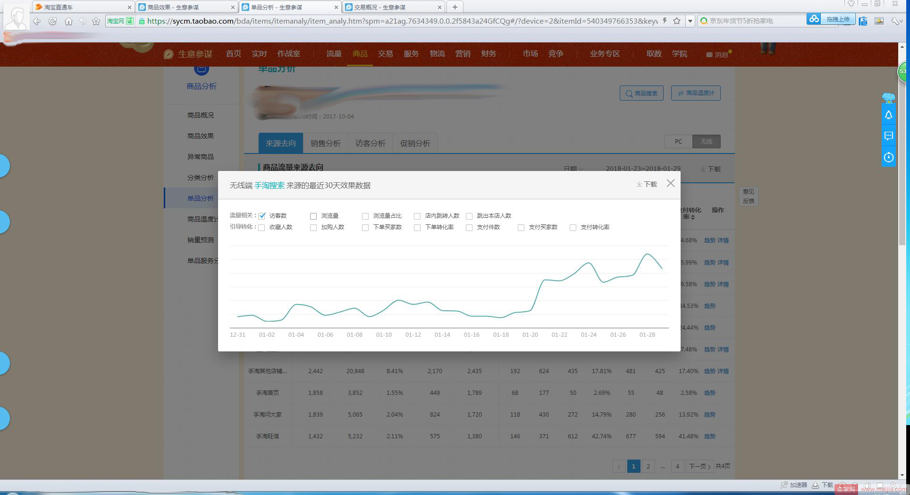
Task: Click the 生意参谋 logo
Action: [188, 54]
